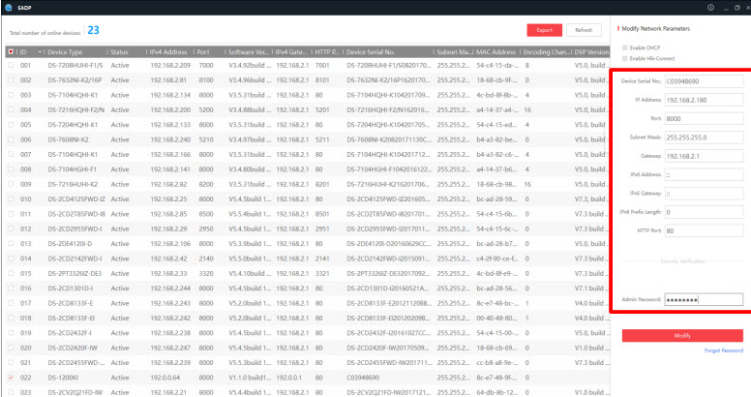The width and height of the screenshot is (751, 397).
Task: Click the SADP application logo icon
Action: click(x=7, y=8)
